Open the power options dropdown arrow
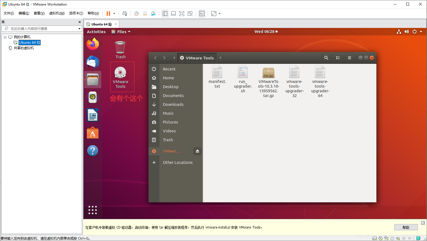 tap(114, 14)
